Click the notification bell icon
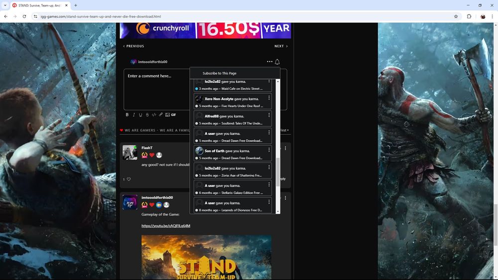Viewport: 498px width, 280px height. pos(277,62)
